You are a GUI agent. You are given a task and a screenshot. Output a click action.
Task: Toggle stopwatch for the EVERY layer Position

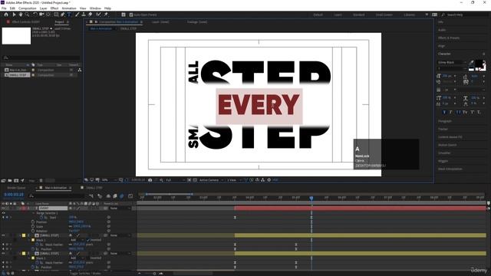pos(33,222)
